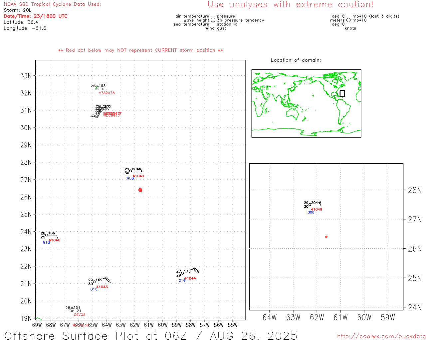Click the pressure value 198 near V7A2078
Screen dimensions: 426x340
pyautogui.click(x=102, y=86)
